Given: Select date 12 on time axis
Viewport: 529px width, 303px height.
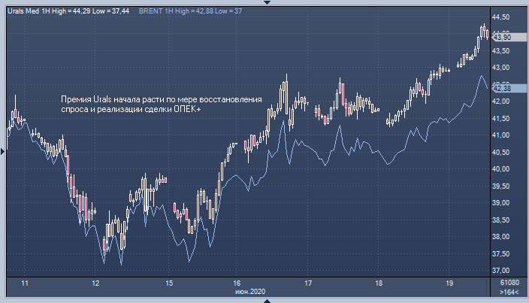Looking at the screenshot, I should [x=95, y=283].
